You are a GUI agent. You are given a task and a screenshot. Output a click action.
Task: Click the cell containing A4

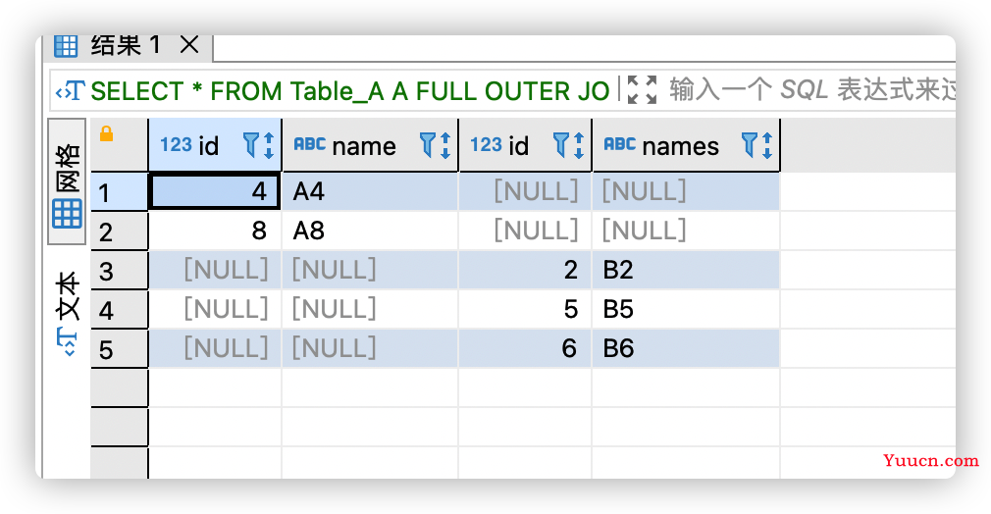click(x=370, y=191)
